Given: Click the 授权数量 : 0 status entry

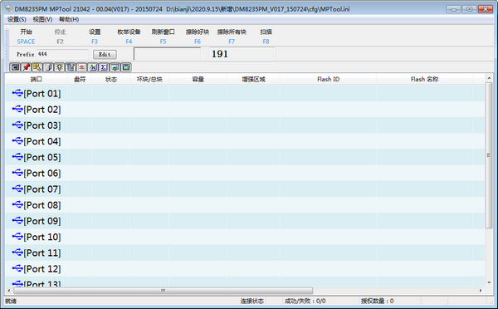Looking at the screenshot, I should (378, 301).
